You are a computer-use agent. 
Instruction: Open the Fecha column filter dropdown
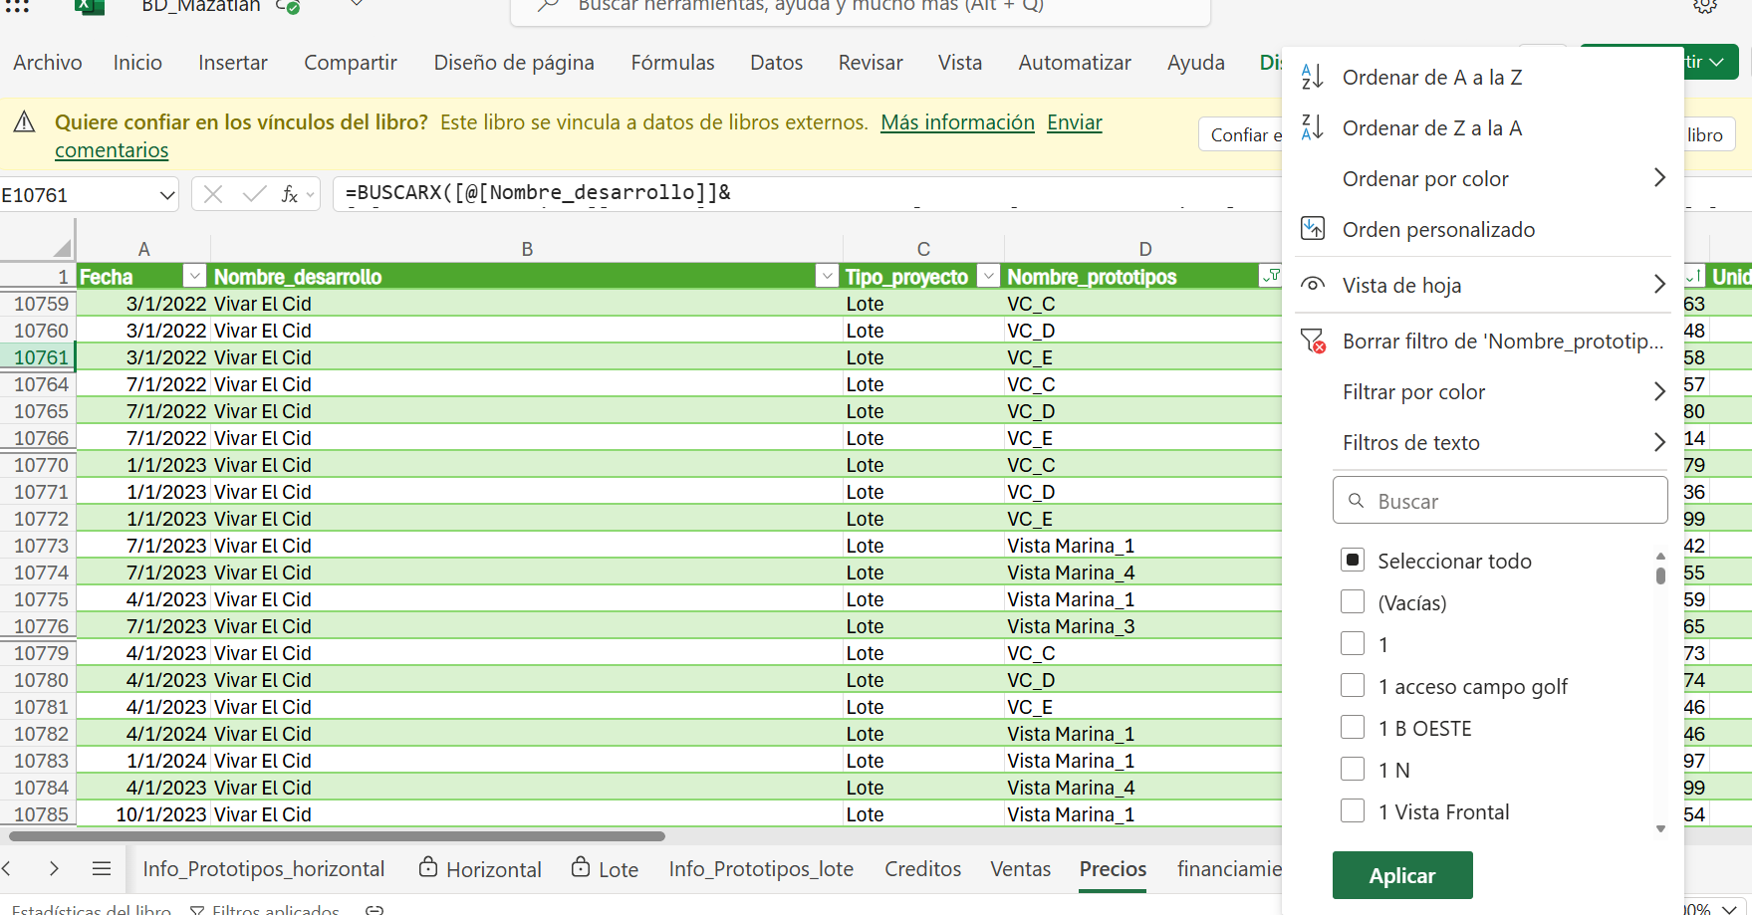[194, 276]
